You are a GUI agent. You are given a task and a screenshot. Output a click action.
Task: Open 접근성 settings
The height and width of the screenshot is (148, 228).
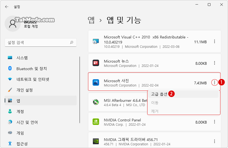(41, 143)
